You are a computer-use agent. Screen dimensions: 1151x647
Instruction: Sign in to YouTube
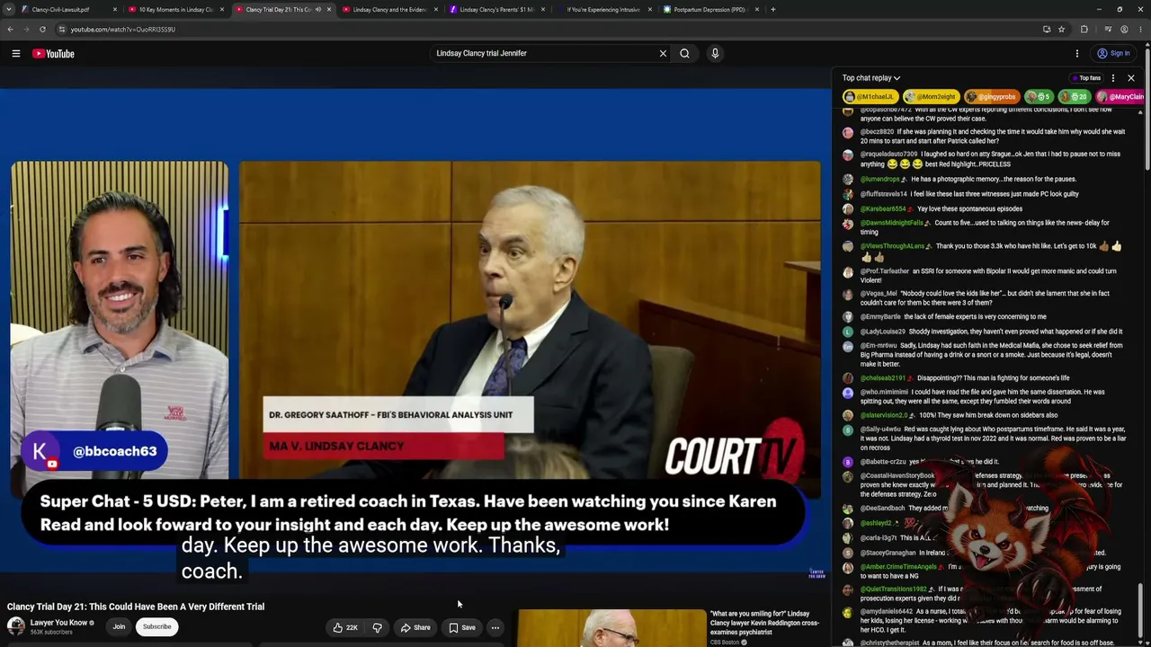tap(1113, 53)
